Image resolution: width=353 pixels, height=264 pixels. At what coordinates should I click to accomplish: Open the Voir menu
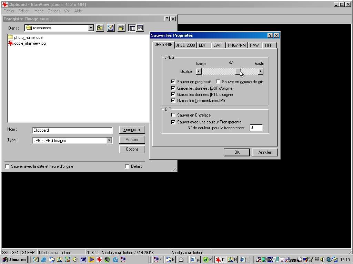67,11
